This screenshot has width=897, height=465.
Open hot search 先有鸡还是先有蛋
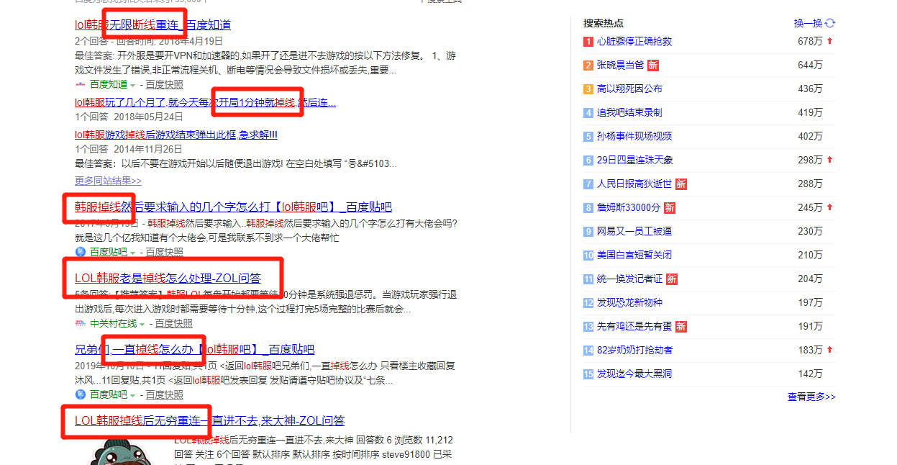tap(634, 327)
